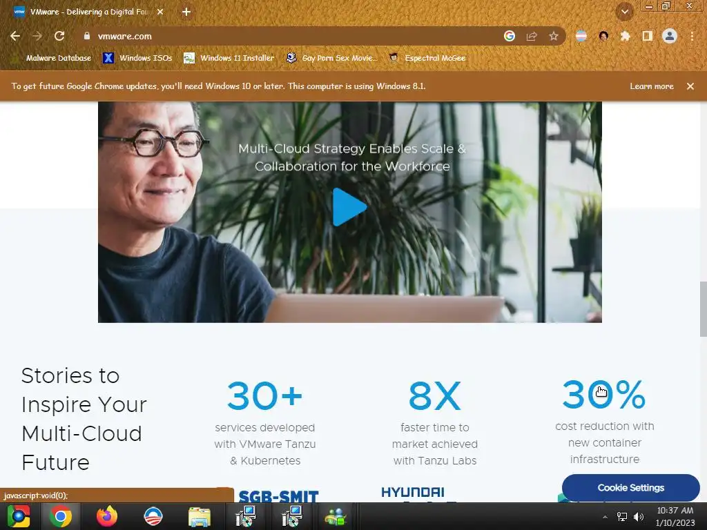
Task: Dismiss the Chrome update notification bar
Action: point(690,86)
